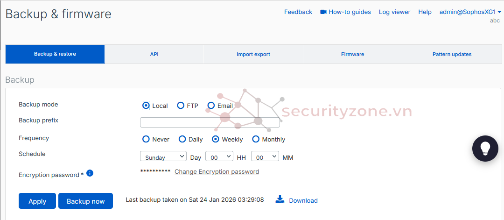Set frequency to Daily

click(x=182, y=139)
